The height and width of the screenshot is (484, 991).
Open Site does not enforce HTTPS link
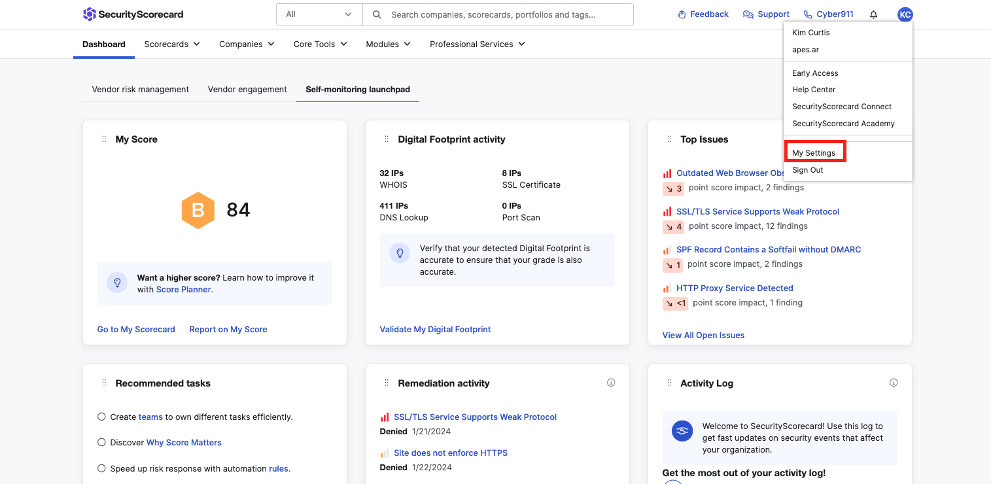coord(451,453)
